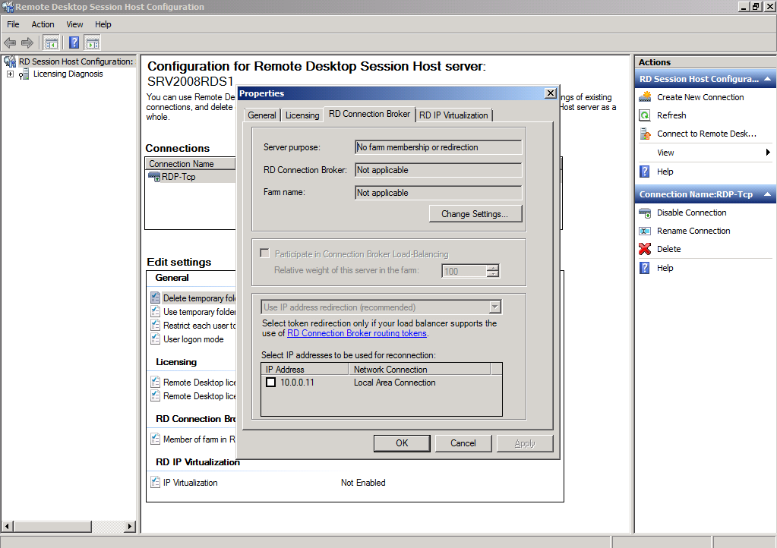Check the 10.0.0.11 IP address checkbox
Screen dimensions: 777x548
point(270,382)
